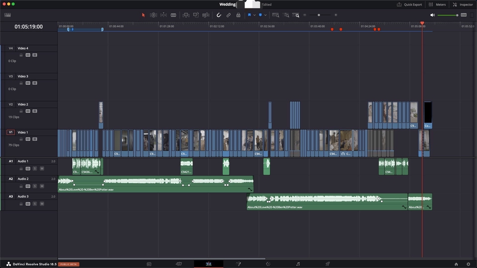477x268 pixels.
Task: Toggle the Linked Selection chain icon
Action: coord(229,15)
